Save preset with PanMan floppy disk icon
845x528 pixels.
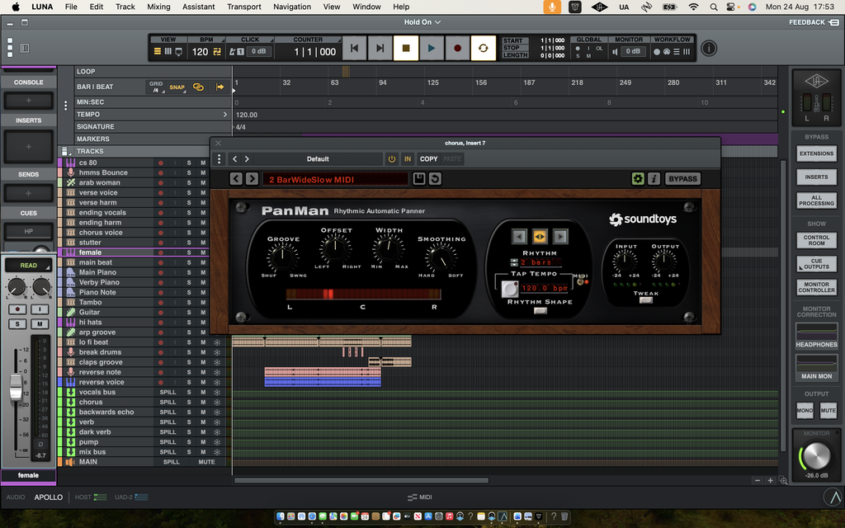pyautogui.click(x=418, y=179)
